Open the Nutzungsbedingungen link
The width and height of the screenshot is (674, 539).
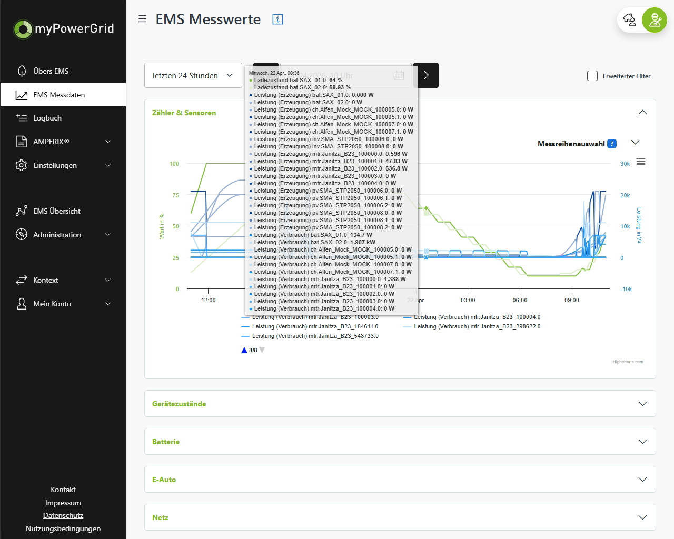click(x=63, y=528)
